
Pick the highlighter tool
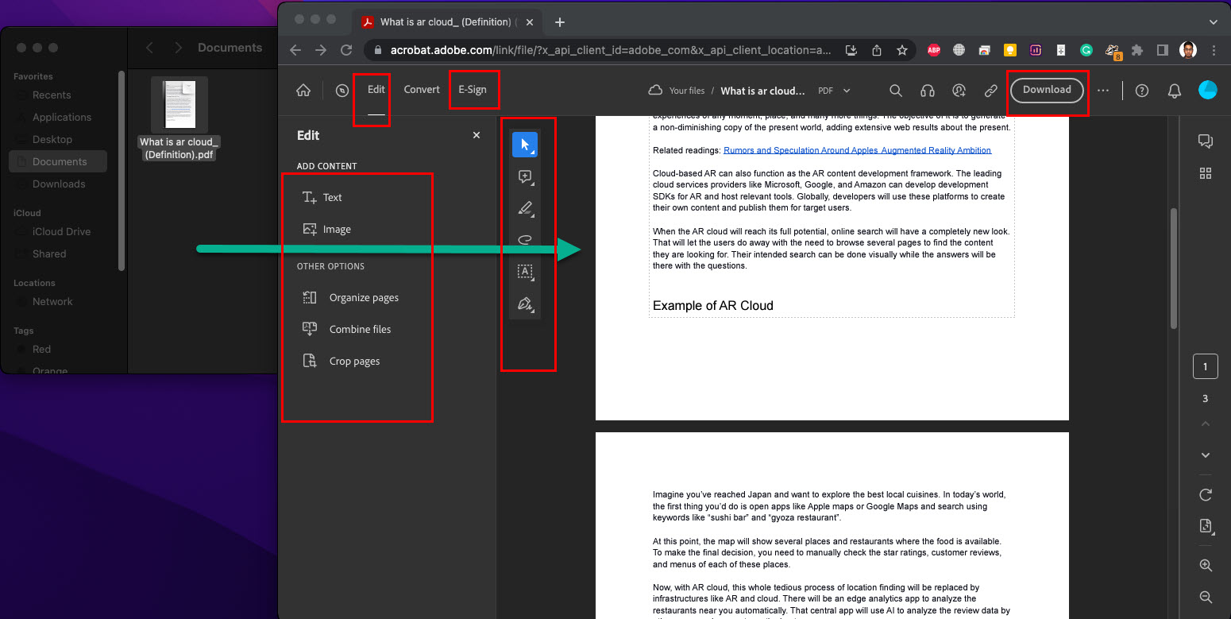[x=525, y=208]
